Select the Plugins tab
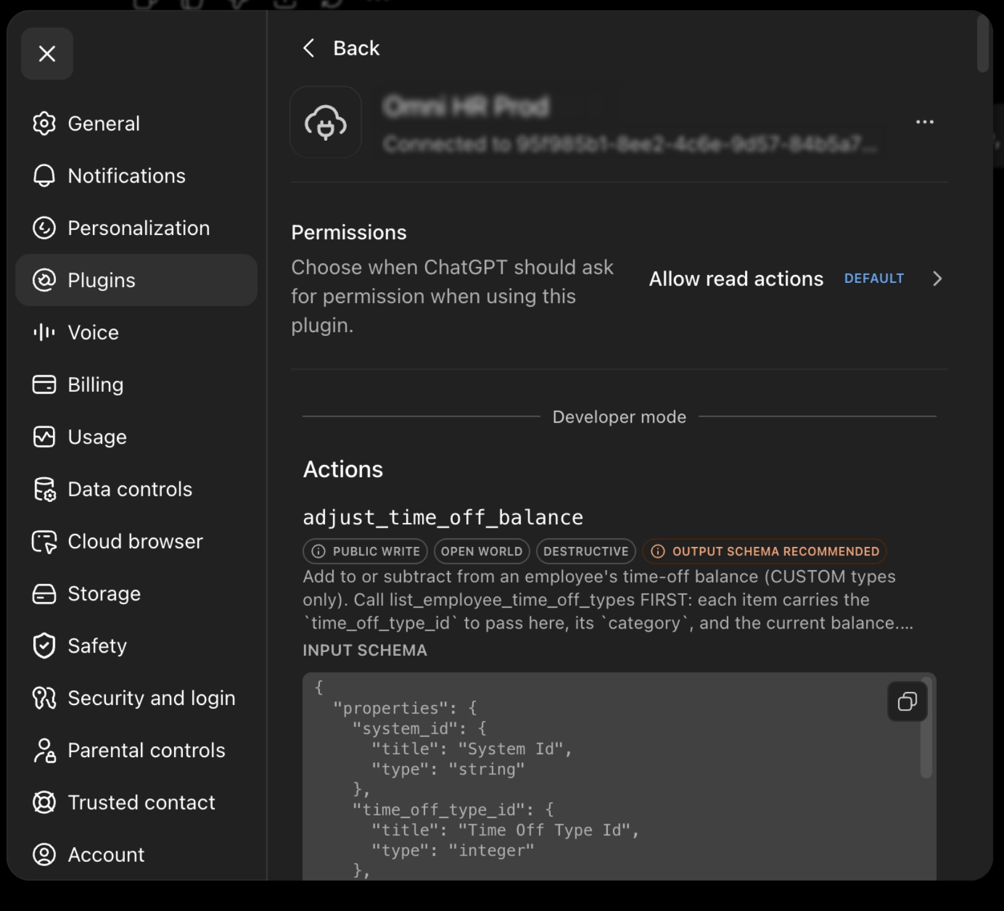Screen dimensions: 1004x911 pos(136,280)
